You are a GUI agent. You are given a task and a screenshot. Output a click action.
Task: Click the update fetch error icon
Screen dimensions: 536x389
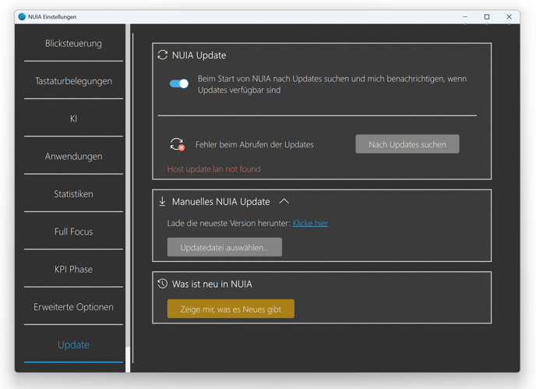178,144
